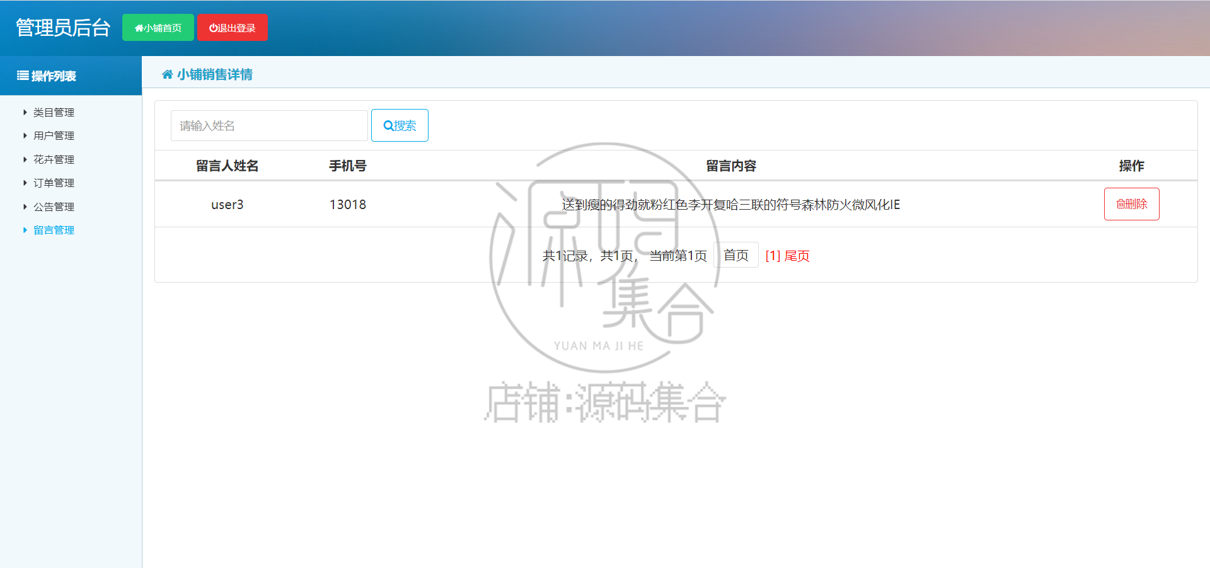Select 留言管理 in the sidebar
Screen dimensions: 1210x568
click(54, 230)
